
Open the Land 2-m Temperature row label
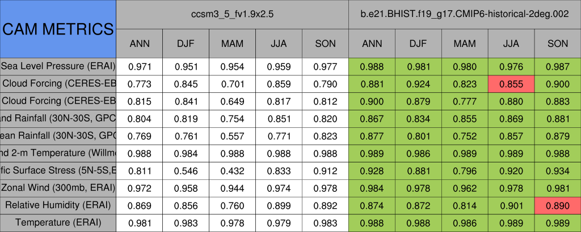point(58,153)
